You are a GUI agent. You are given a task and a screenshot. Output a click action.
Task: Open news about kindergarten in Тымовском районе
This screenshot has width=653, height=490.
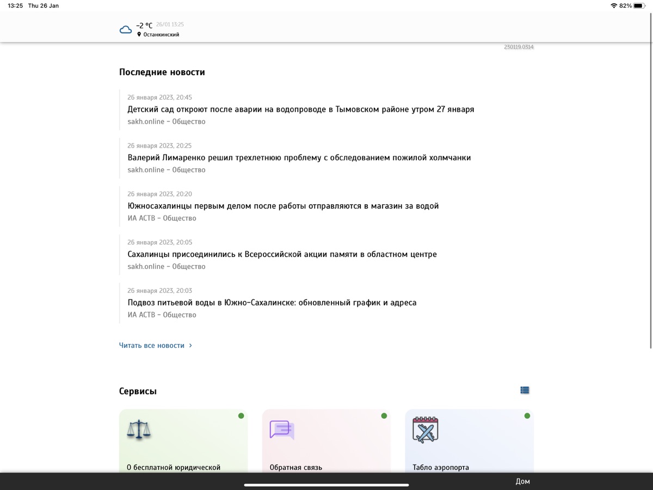pos(300,109)
